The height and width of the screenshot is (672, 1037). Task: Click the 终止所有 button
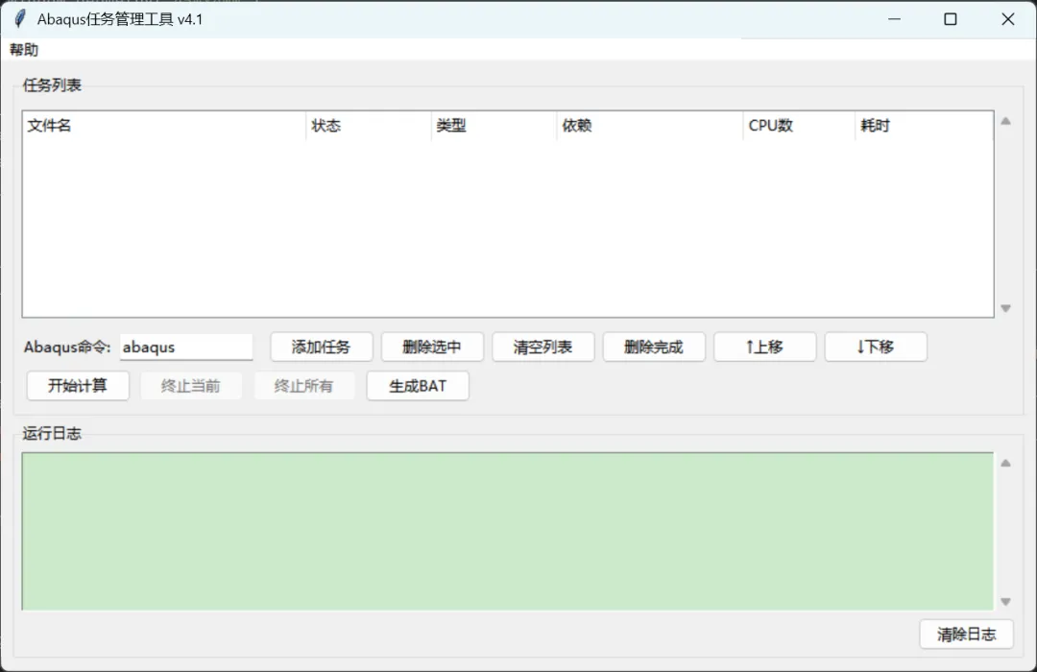point(304,386)
